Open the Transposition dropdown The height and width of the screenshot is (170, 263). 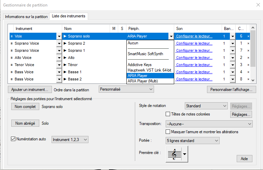point(209,124)
